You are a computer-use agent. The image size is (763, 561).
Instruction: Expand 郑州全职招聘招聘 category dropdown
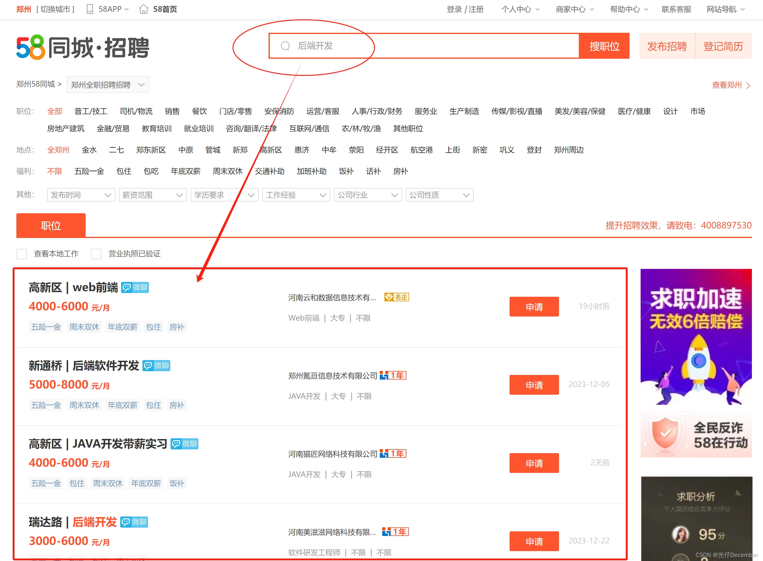(108, 85)
